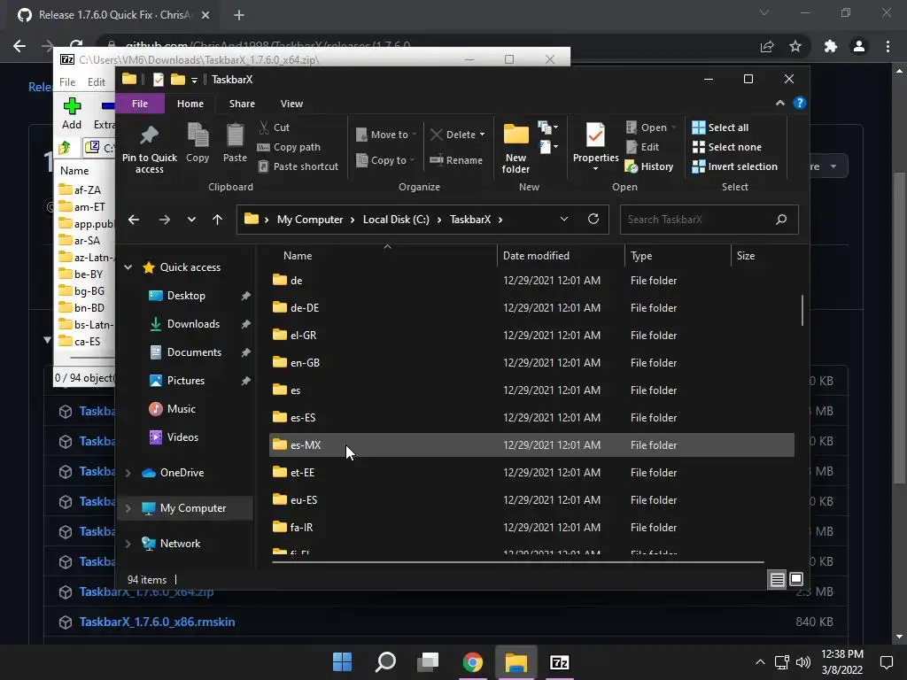The width and height of the screenshot is (907, 680).
Task: Select the en-GB folder
Action: (531, 362)
